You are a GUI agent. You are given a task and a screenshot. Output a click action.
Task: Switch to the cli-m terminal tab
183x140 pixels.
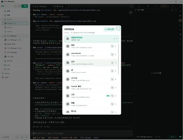click(x=60, y=6)
